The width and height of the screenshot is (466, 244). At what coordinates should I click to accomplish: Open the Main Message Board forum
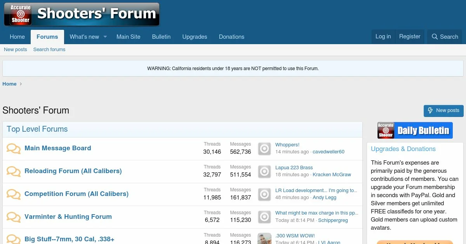pyautogui.click(x=58, y=148)
